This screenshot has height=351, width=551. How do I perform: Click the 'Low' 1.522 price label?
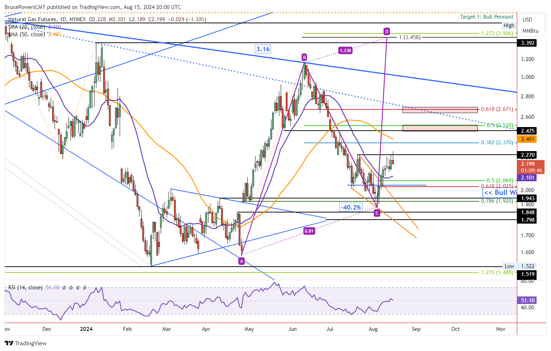(519, 266)
